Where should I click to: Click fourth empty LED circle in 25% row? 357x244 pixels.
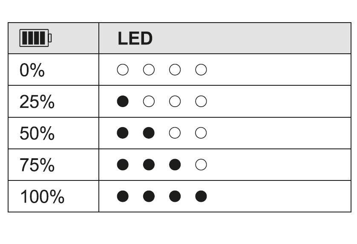pyautogui.click(x=201, y=101)
